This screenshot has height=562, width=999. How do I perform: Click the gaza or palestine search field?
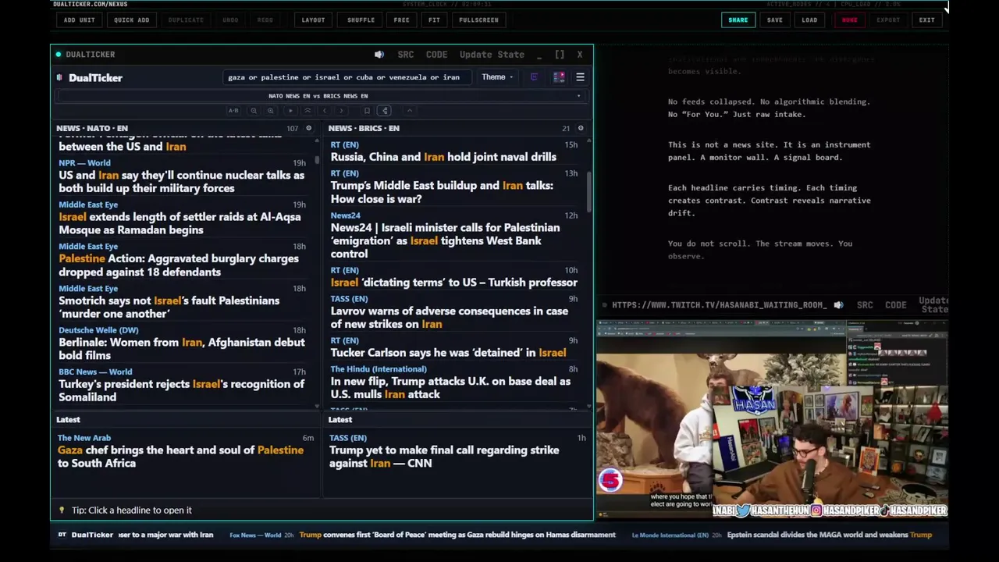(x=347, y=77)
